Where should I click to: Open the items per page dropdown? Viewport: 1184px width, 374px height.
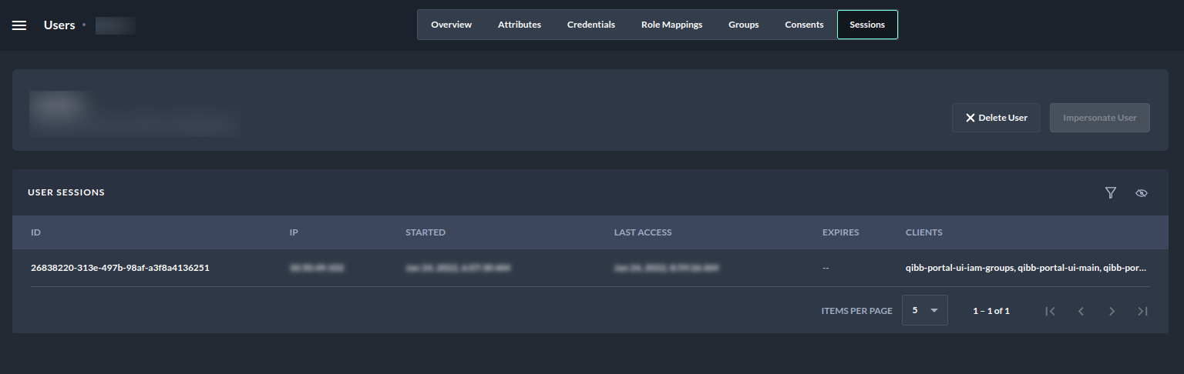point(924,310)
